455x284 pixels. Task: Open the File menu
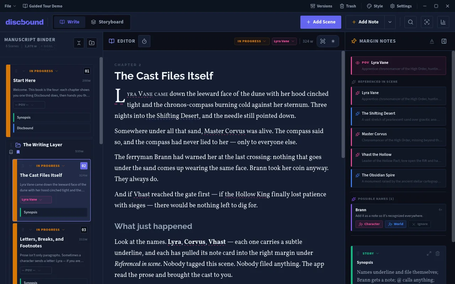point(10,6)
